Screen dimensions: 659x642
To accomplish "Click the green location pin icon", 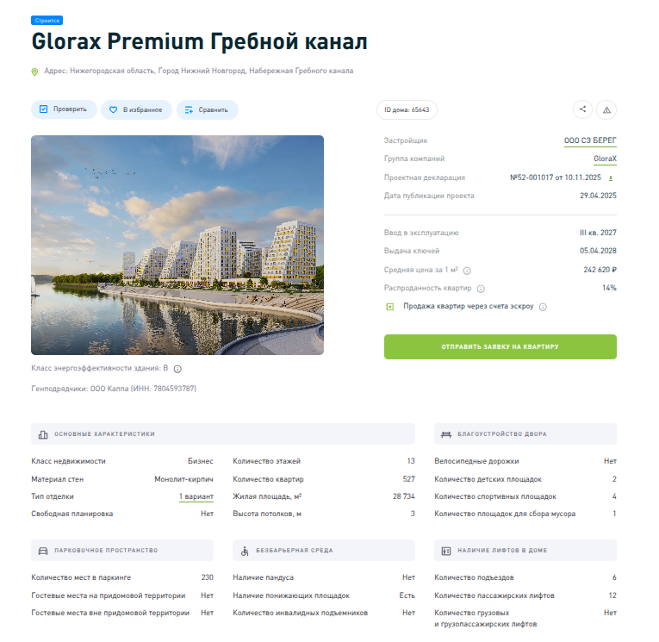I will 34,72.
